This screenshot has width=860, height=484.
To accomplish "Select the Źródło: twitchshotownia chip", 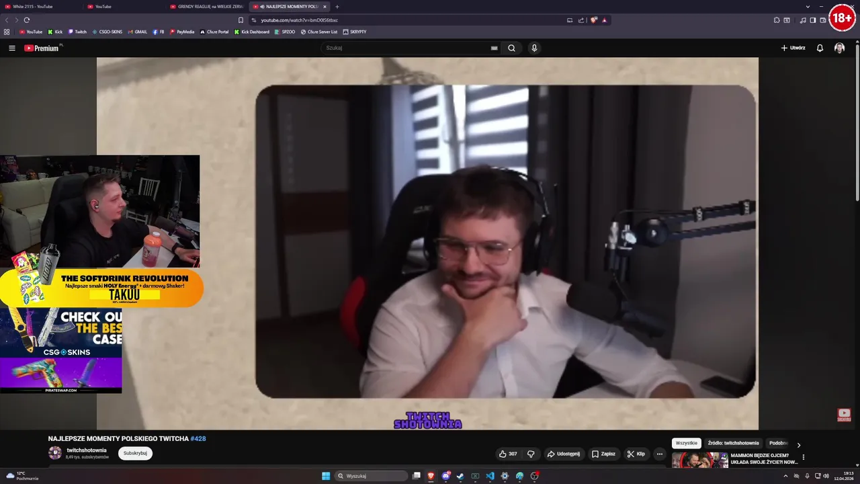I will click(x=733, y=443).
